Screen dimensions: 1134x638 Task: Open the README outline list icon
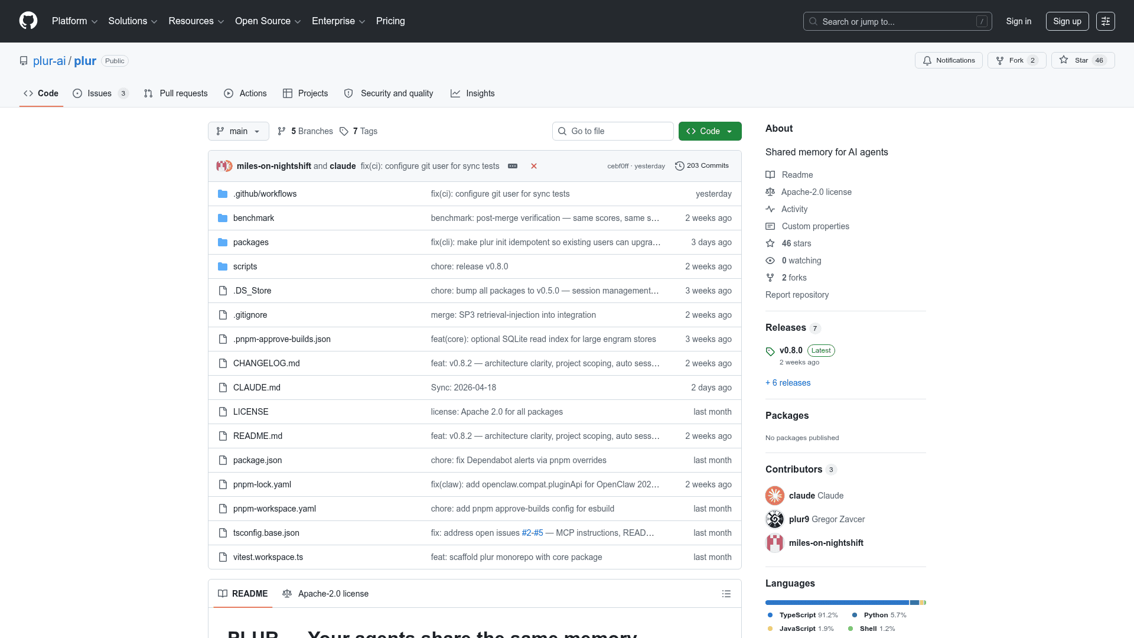pyautogui.click(x=726, y=594)
